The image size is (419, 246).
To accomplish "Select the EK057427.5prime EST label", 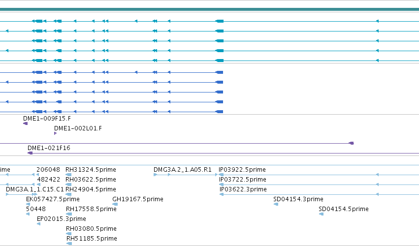I will tap(53, 199).
